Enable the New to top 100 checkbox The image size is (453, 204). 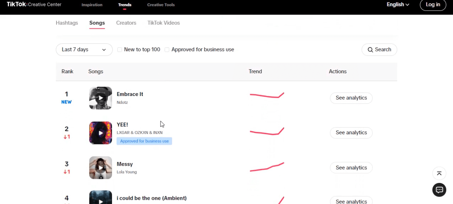119,50
